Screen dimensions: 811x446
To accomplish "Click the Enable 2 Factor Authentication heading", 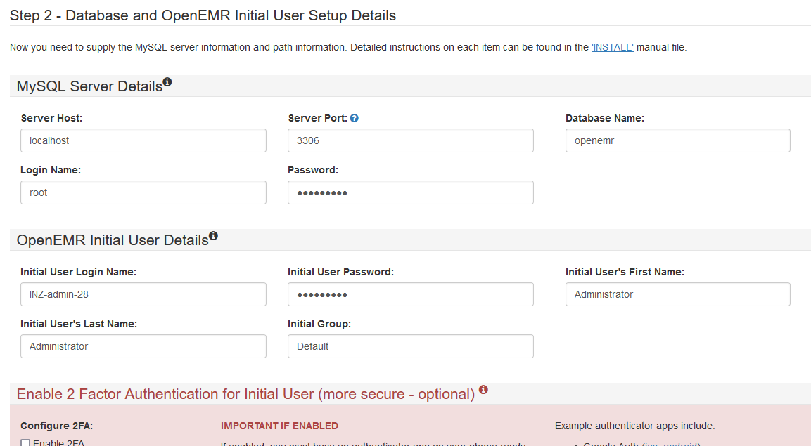I will [245, 394].
